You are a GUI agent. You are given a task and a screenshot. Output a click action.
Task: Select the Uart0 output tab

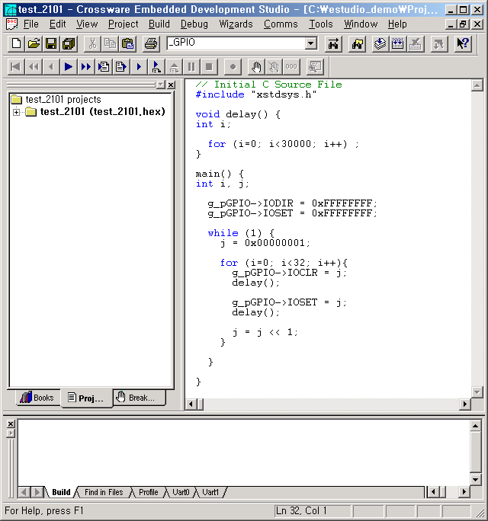[x=181, y=492]
